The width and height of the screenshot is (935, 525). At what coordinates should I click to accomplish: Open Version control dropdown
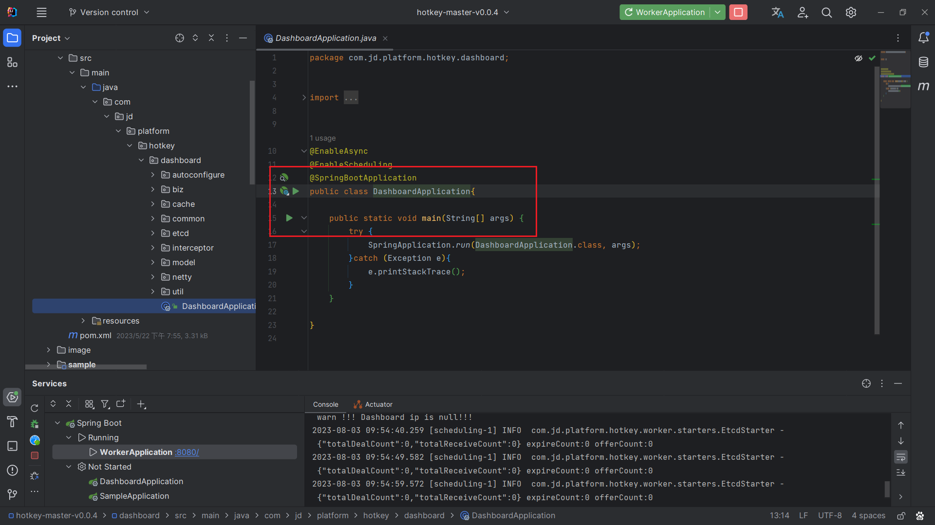click(x=109, y=12)
